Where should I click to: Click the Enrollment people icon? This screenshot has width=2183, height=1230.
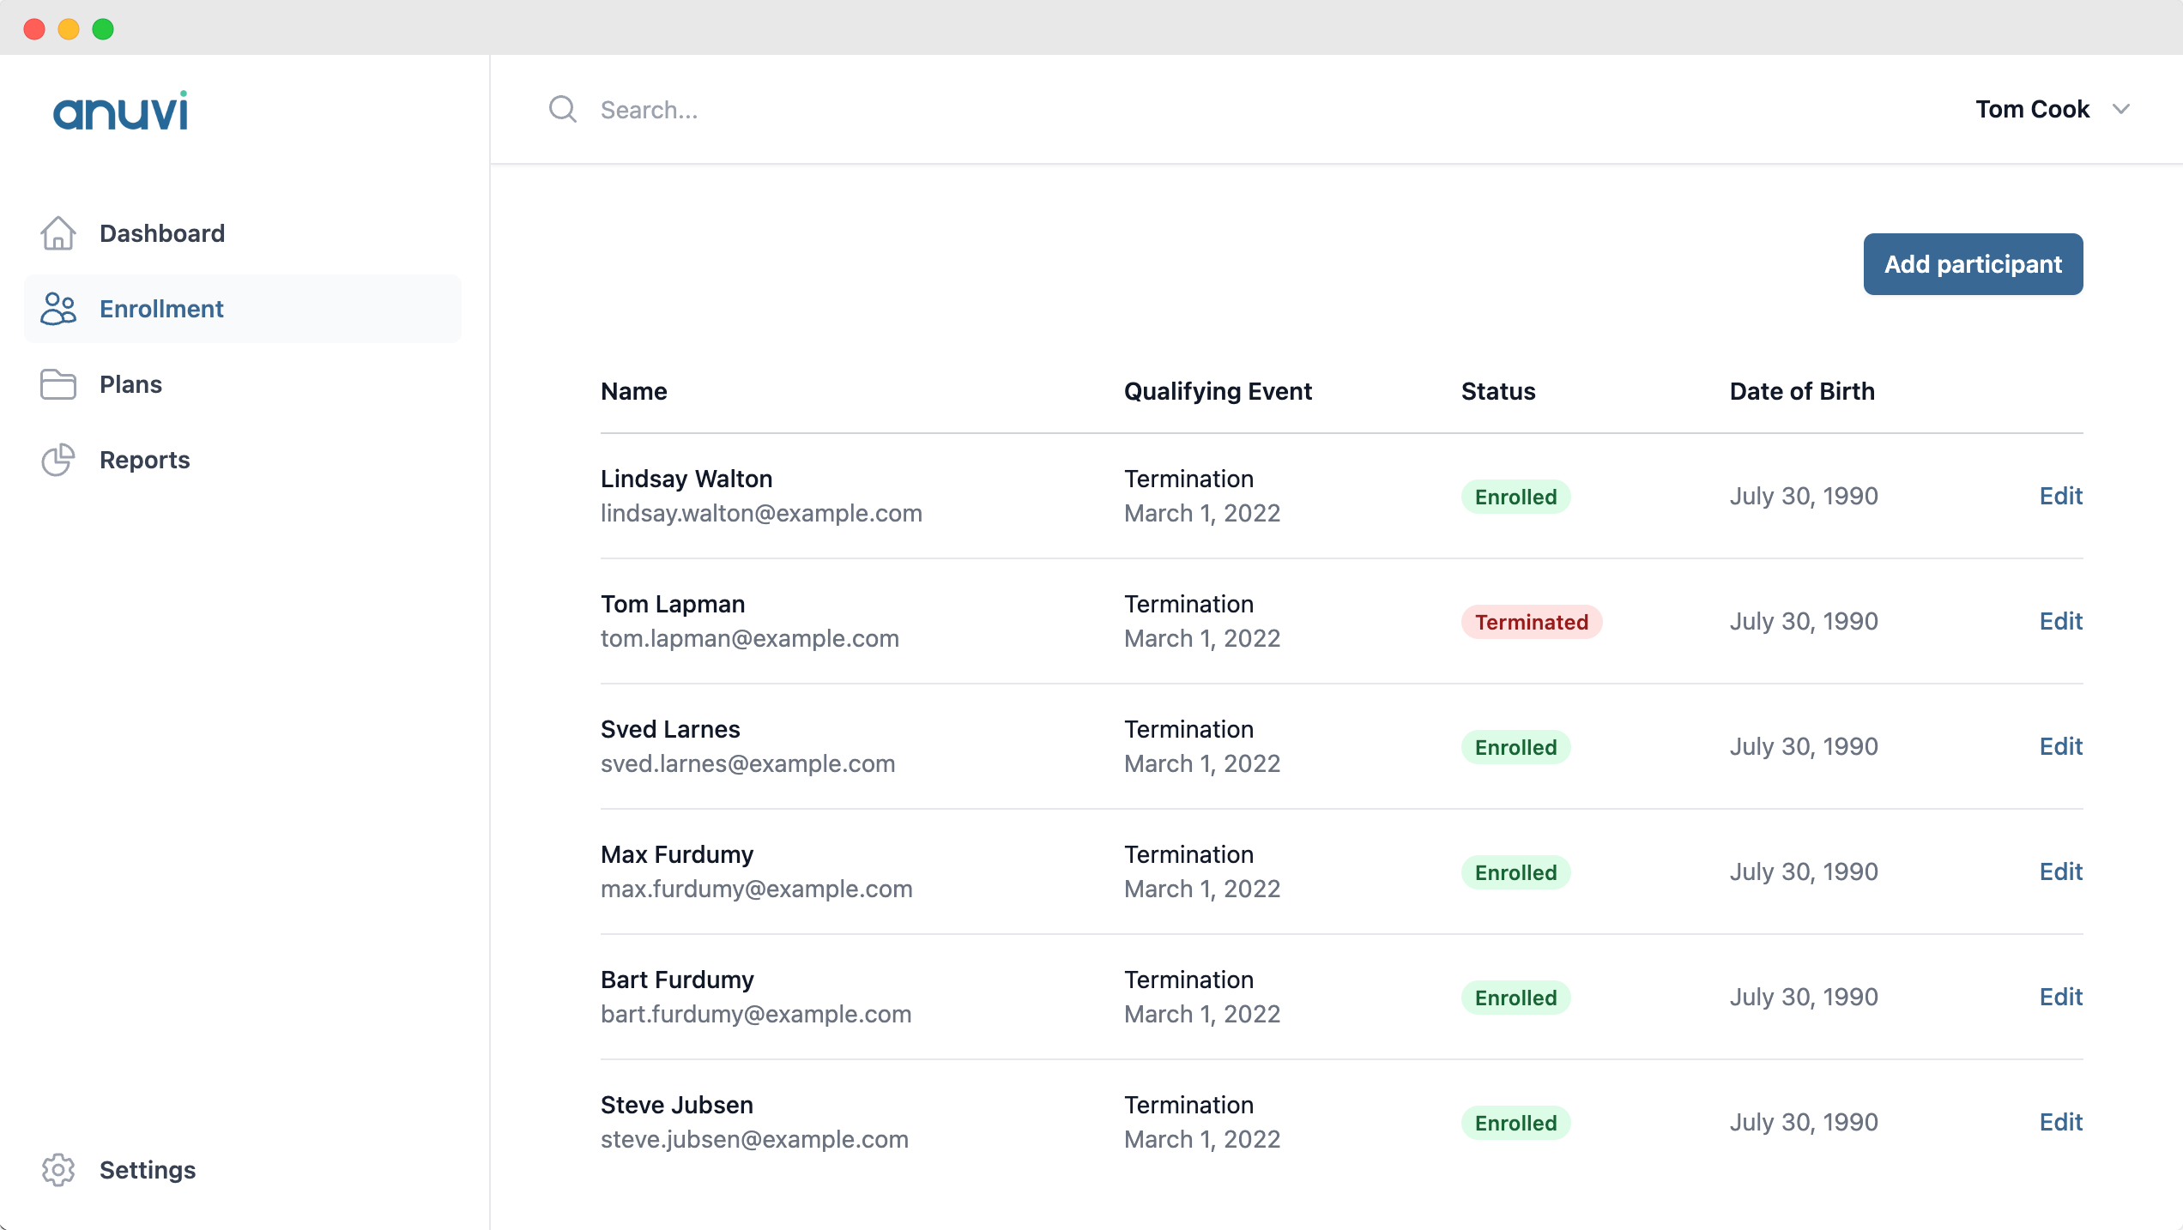(58, 309)
